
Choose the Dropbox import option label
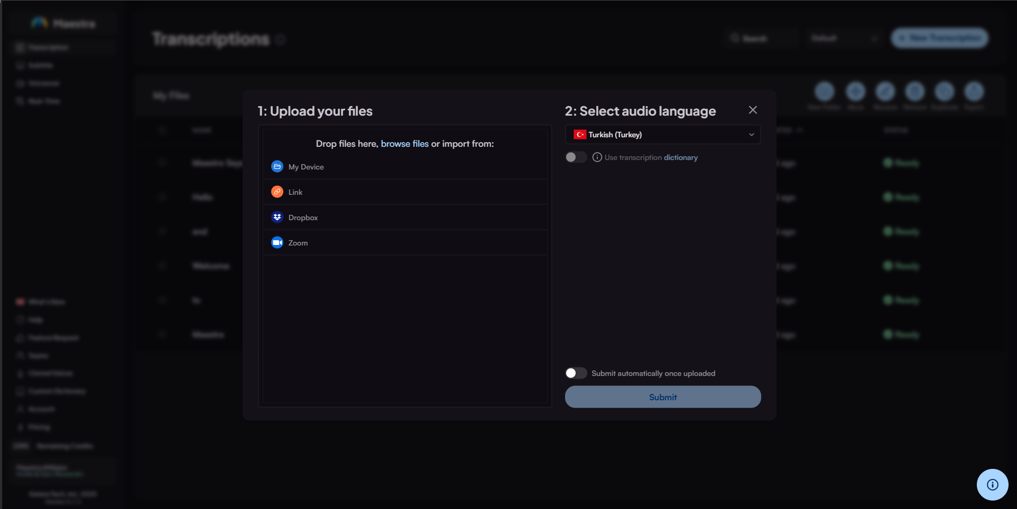(303, 218)
